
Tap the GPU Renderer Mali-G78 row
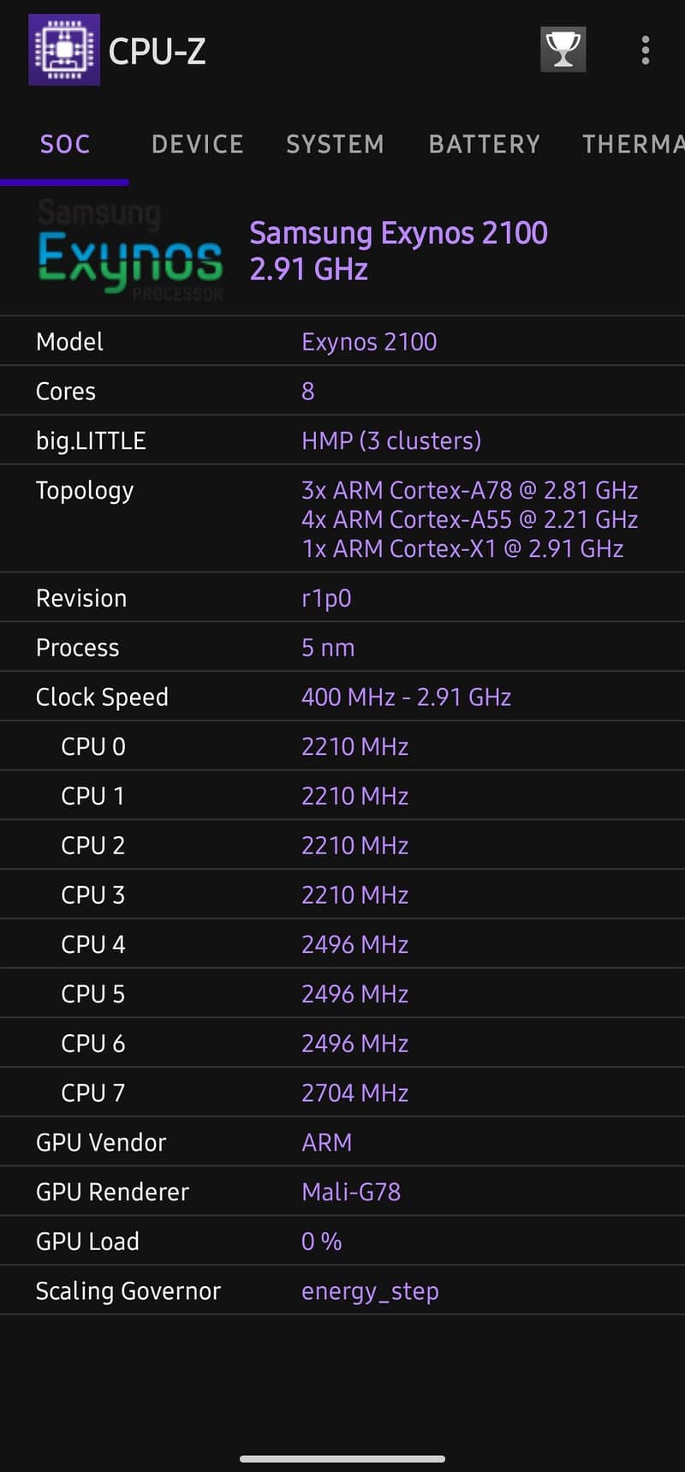pyautogui.click(x=342, y=1192)
